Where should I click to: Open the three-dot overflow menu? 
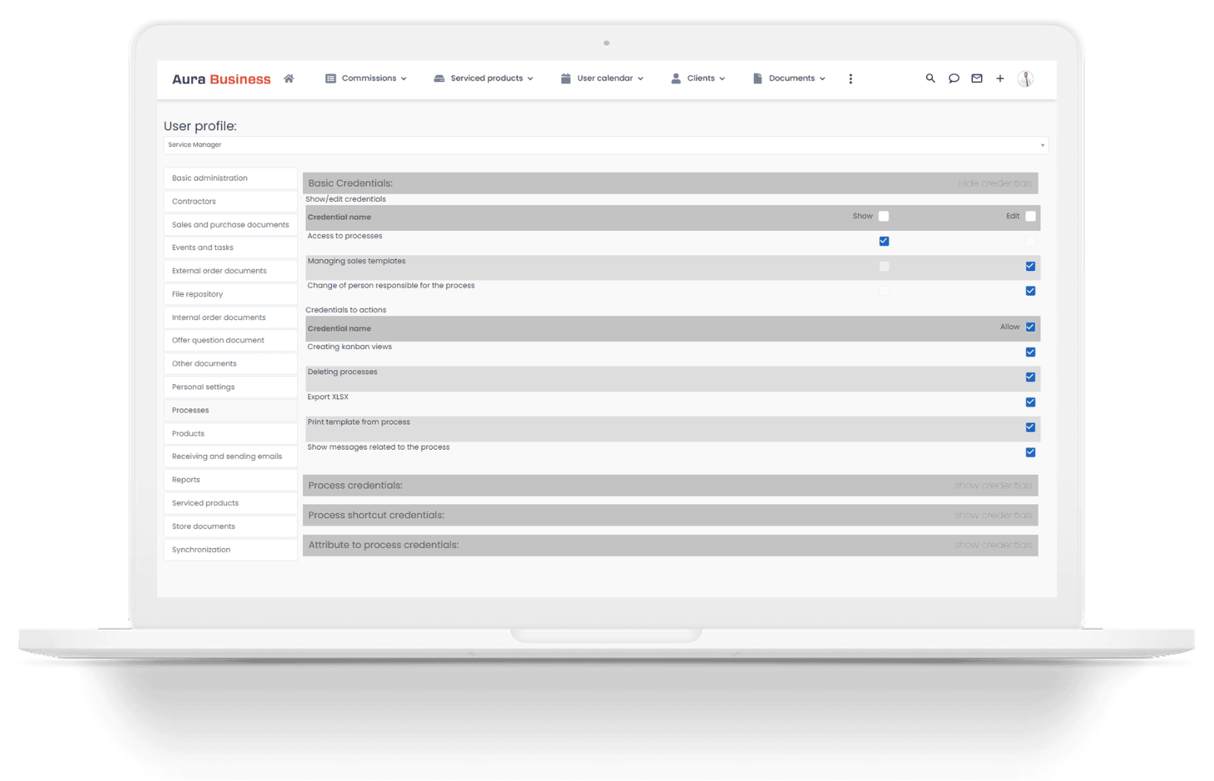[x=850, y=78]
